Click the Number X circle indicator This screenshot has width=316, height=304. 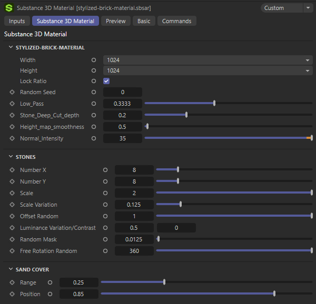[105, 170]
